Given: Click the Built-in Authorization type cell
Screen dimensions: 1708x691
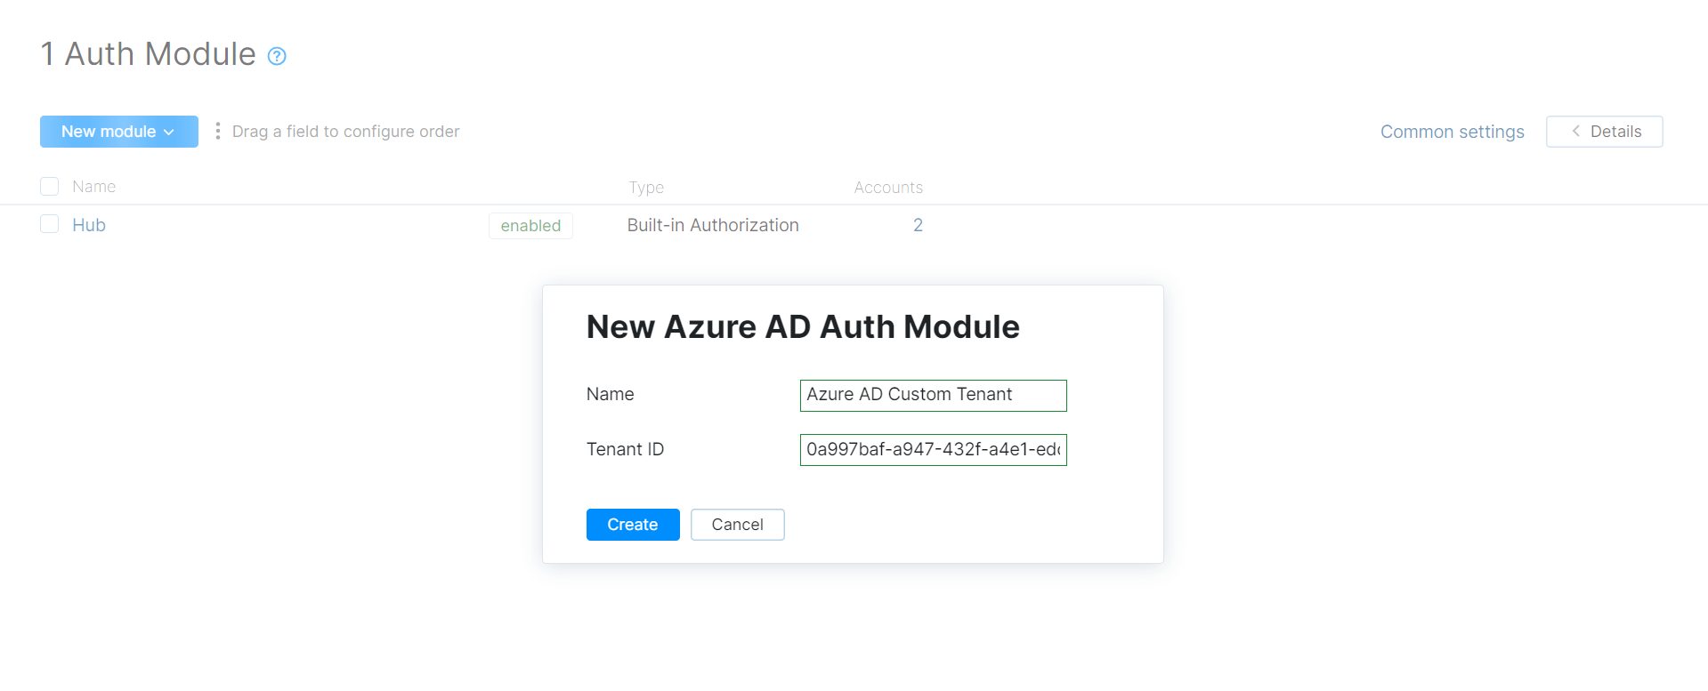Looking at the screenshot, I should pos(713,225).
